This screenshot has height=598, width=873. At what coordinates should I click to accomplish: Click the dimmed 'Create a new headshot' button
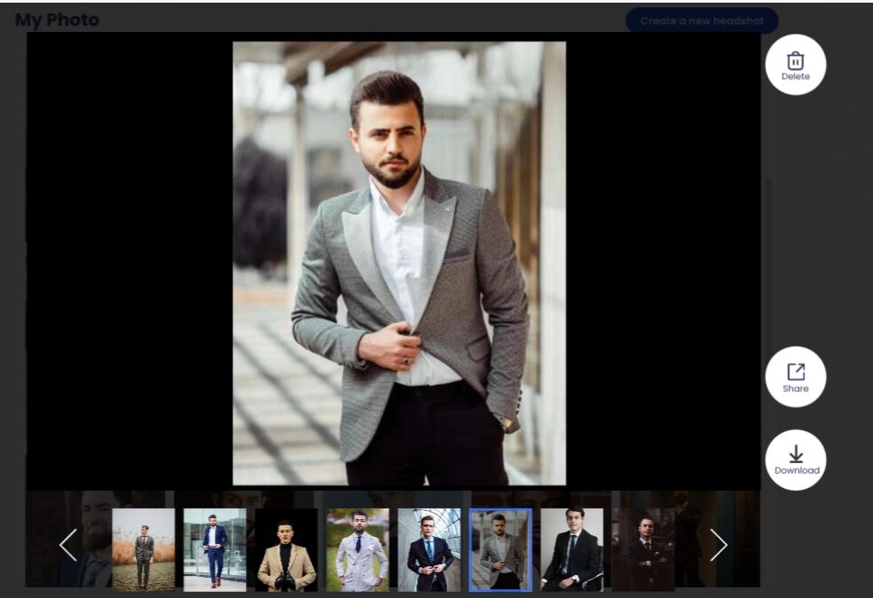[x=701, y=20]
